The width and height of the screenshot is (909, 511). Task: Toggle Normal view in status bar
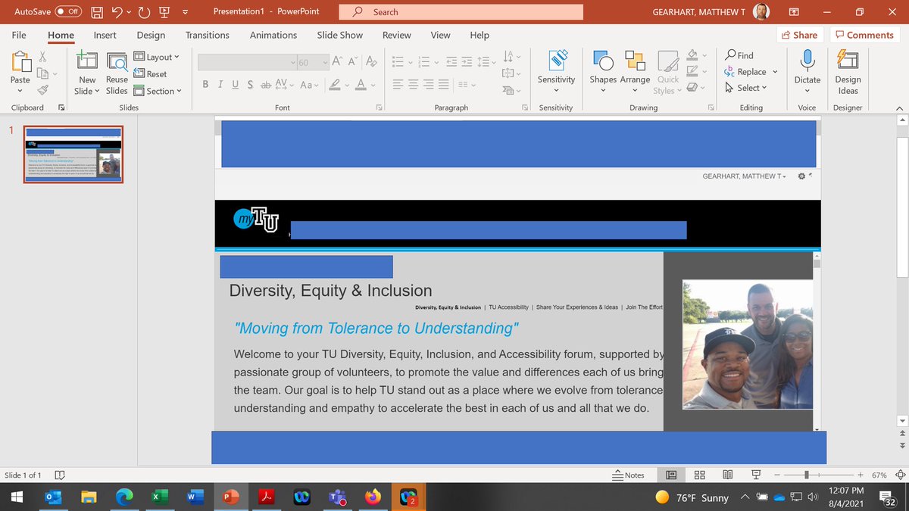pos(671,475)
